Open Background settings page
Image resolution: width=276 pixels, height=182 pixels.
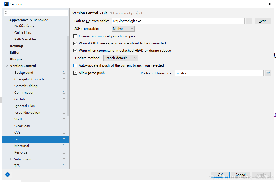coord(24,73)
